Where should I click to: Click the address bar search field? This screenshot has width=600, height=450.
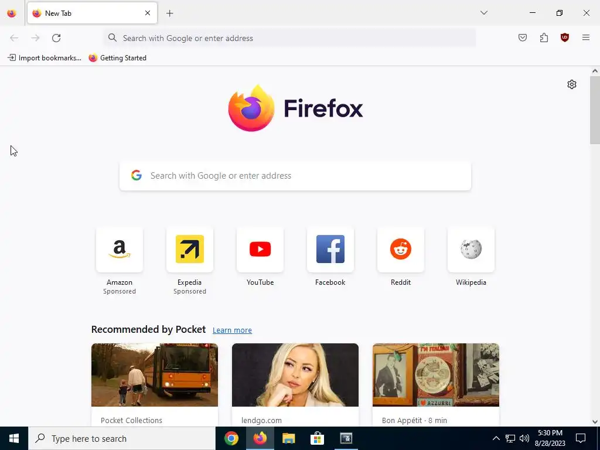[290, 38]
